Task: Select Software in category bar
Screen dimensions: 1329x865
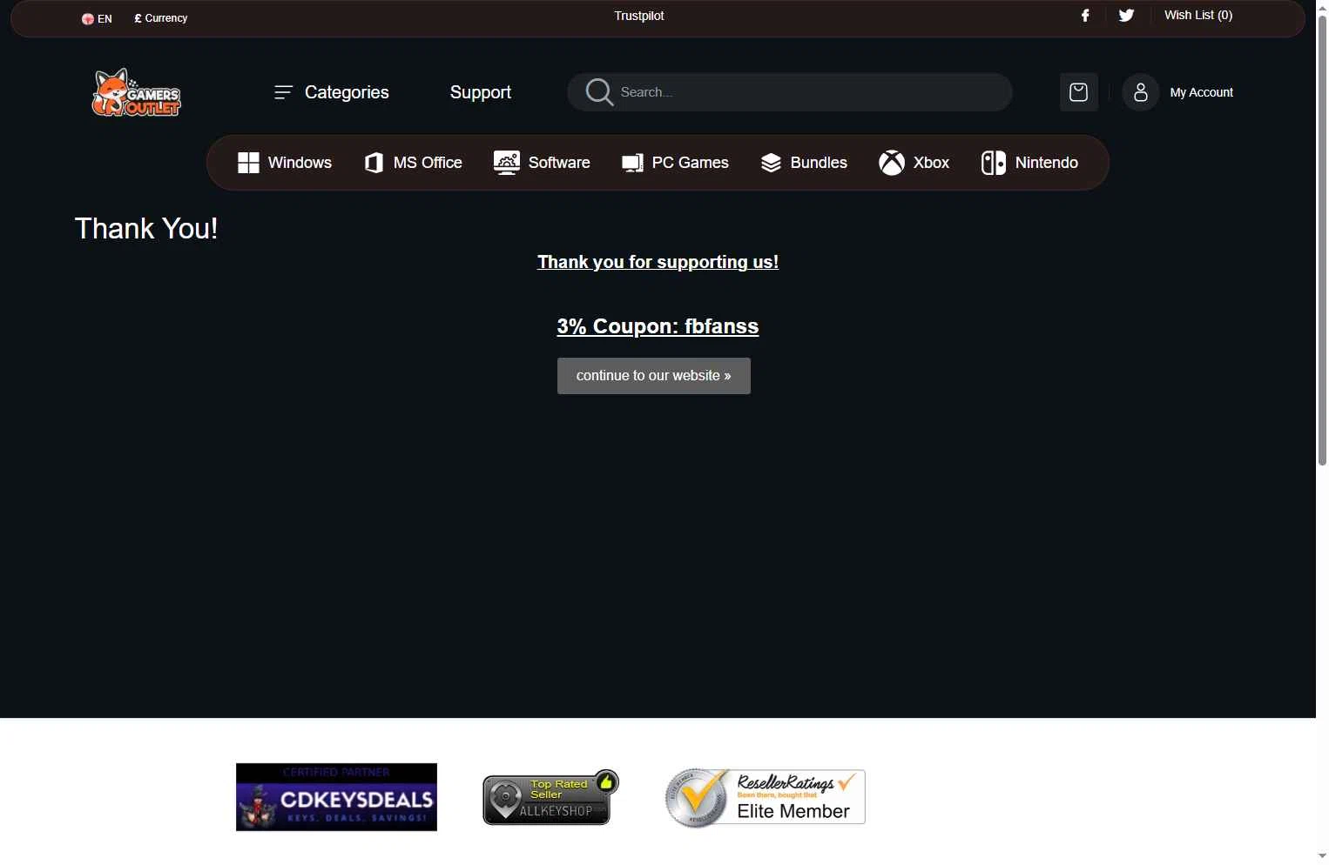Action: tap(542, 163)
